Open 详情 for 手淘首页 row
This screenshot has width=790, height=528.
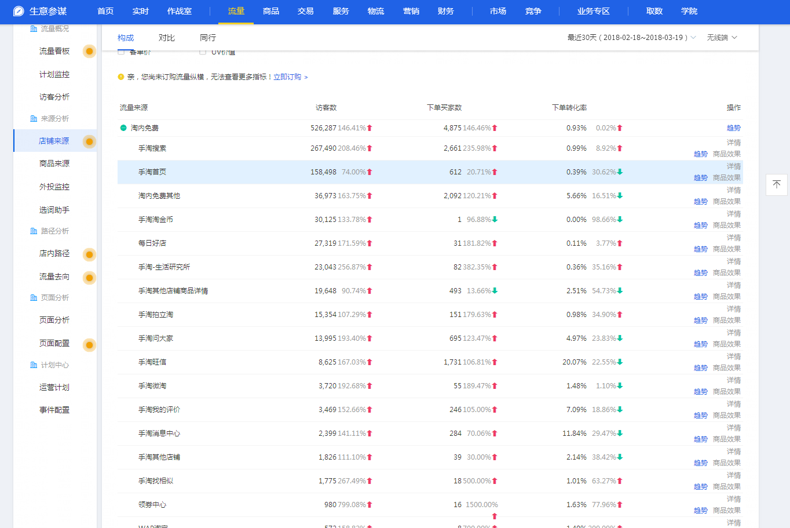pos(734,166)
